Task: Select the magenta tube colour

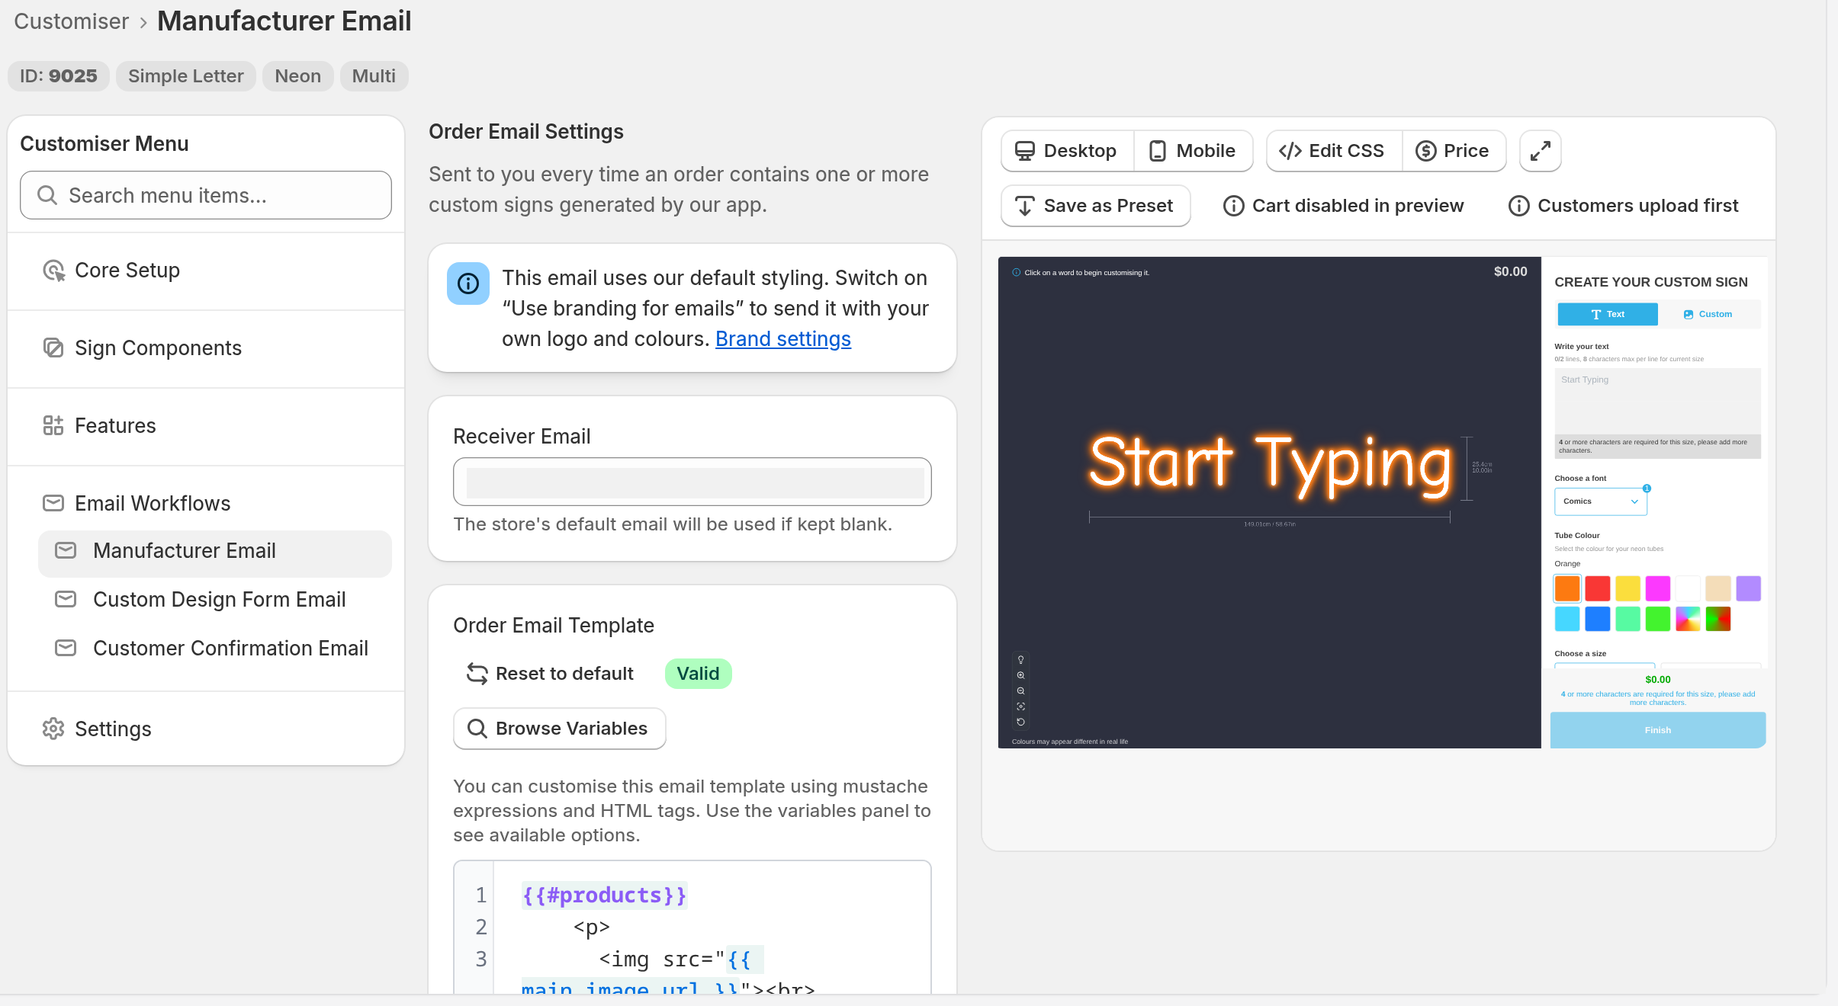Action: click(1658, 589)
